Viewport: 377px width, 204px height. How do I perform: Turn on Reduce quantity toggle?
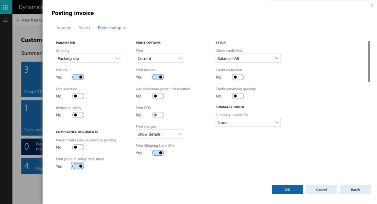[x=78, y=115]
